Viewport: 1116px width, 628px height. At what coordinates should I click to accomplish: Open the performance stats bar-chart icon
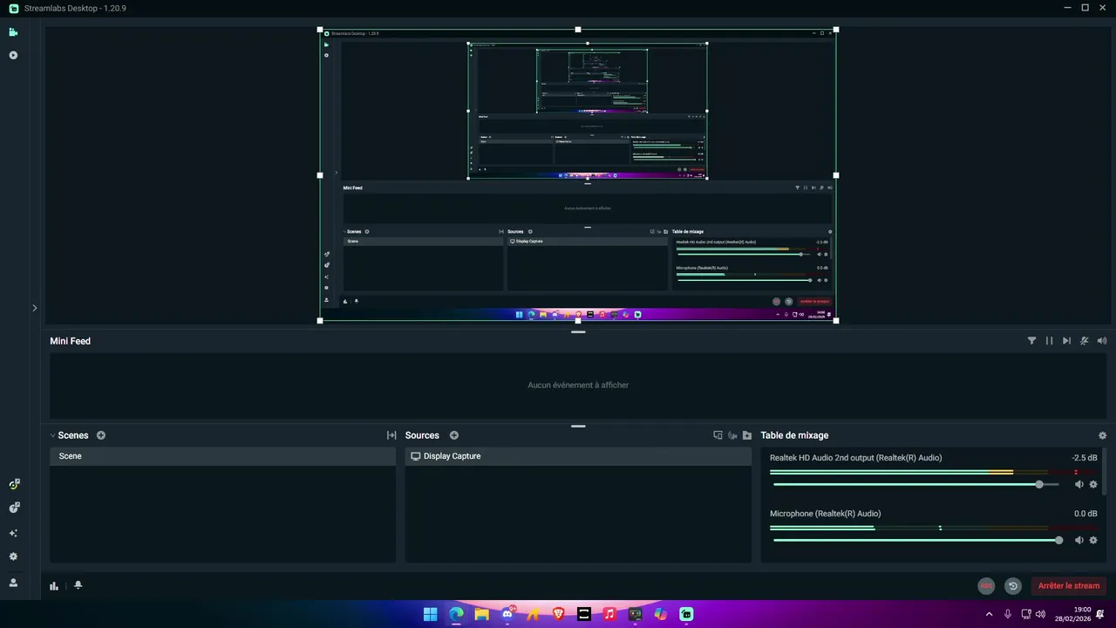click(54, 586)
